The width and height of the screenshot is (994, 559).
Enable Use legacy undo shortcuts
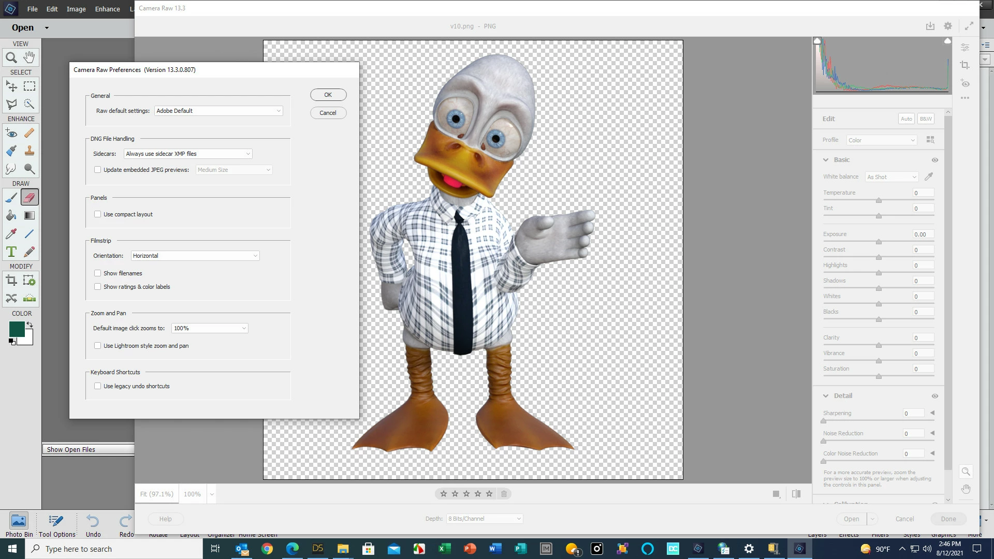click(97, 386)
